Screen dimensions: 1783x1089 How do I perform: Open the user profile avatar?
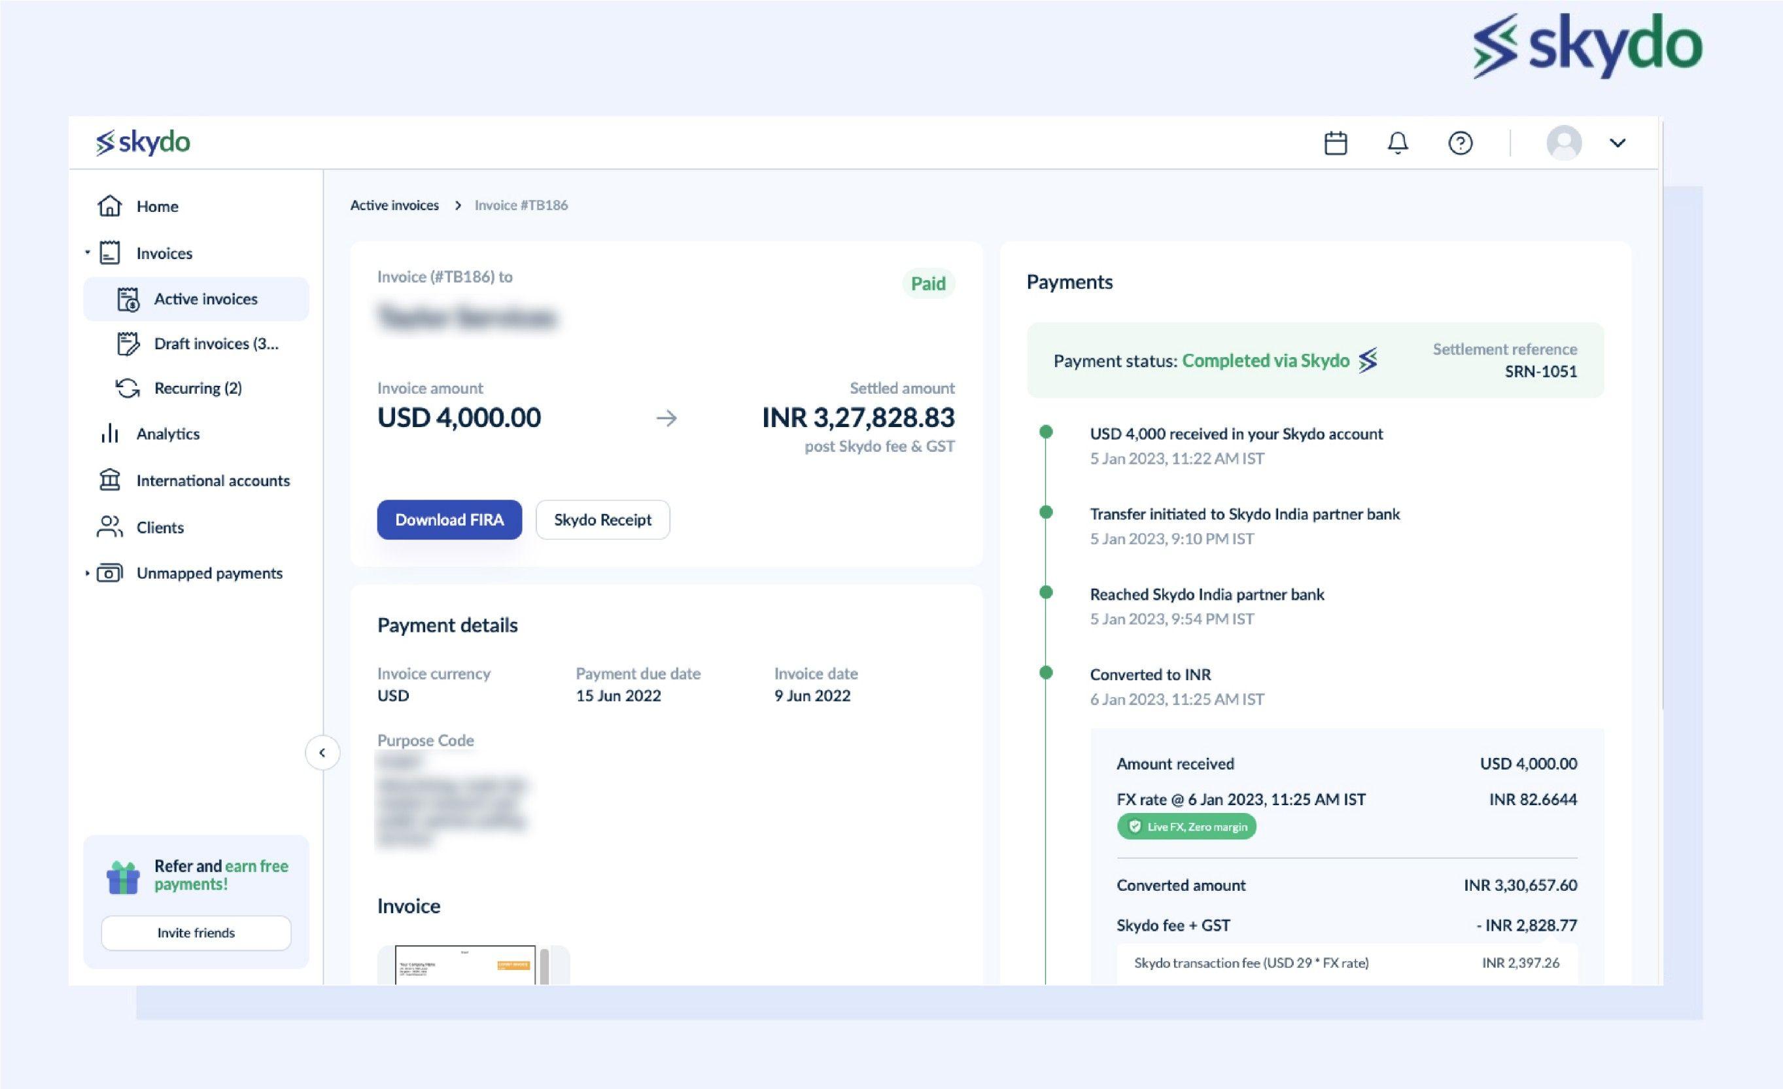[1564, 143]
